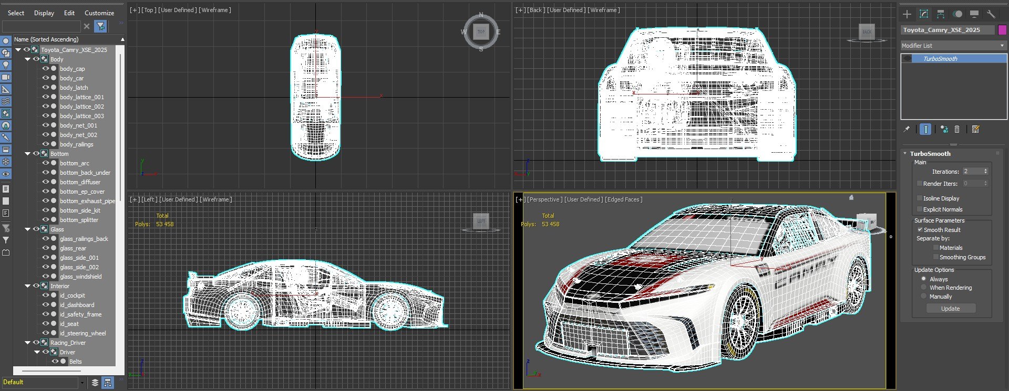
Task: Collapse the Glass group
Action: 28,229
